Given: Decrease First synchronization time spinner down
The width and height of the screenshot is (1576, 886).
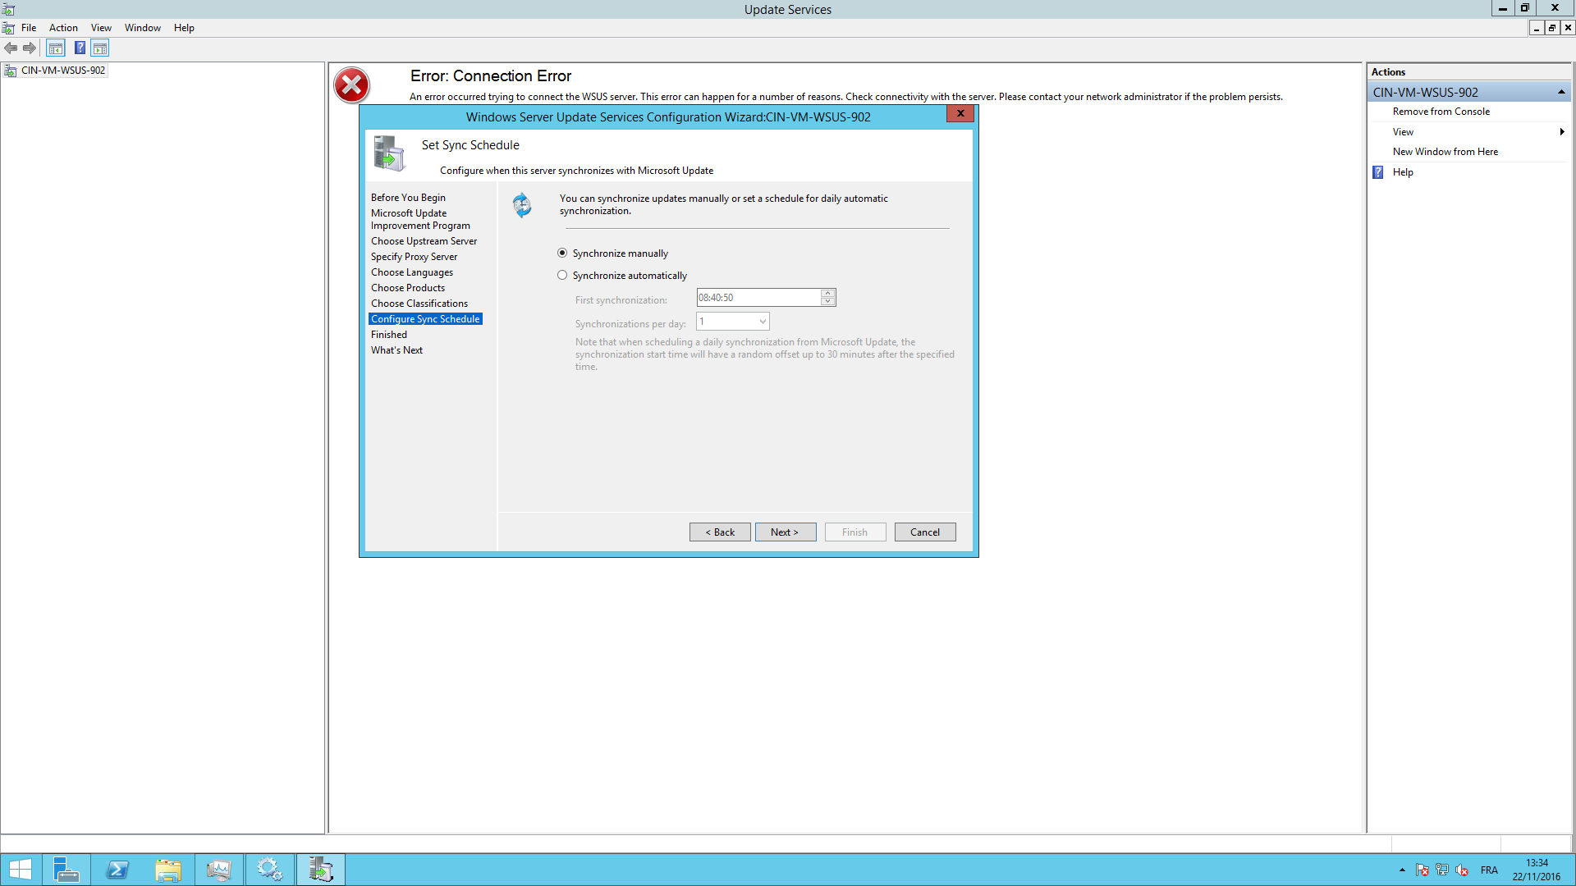Looking at the screenshot, I should pos(828,302).
